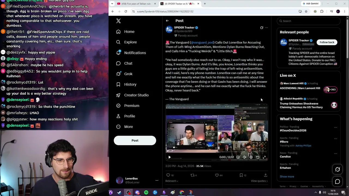
Task: Open more options for #OsunDecides2026 trend
Action: pos(336,127)
